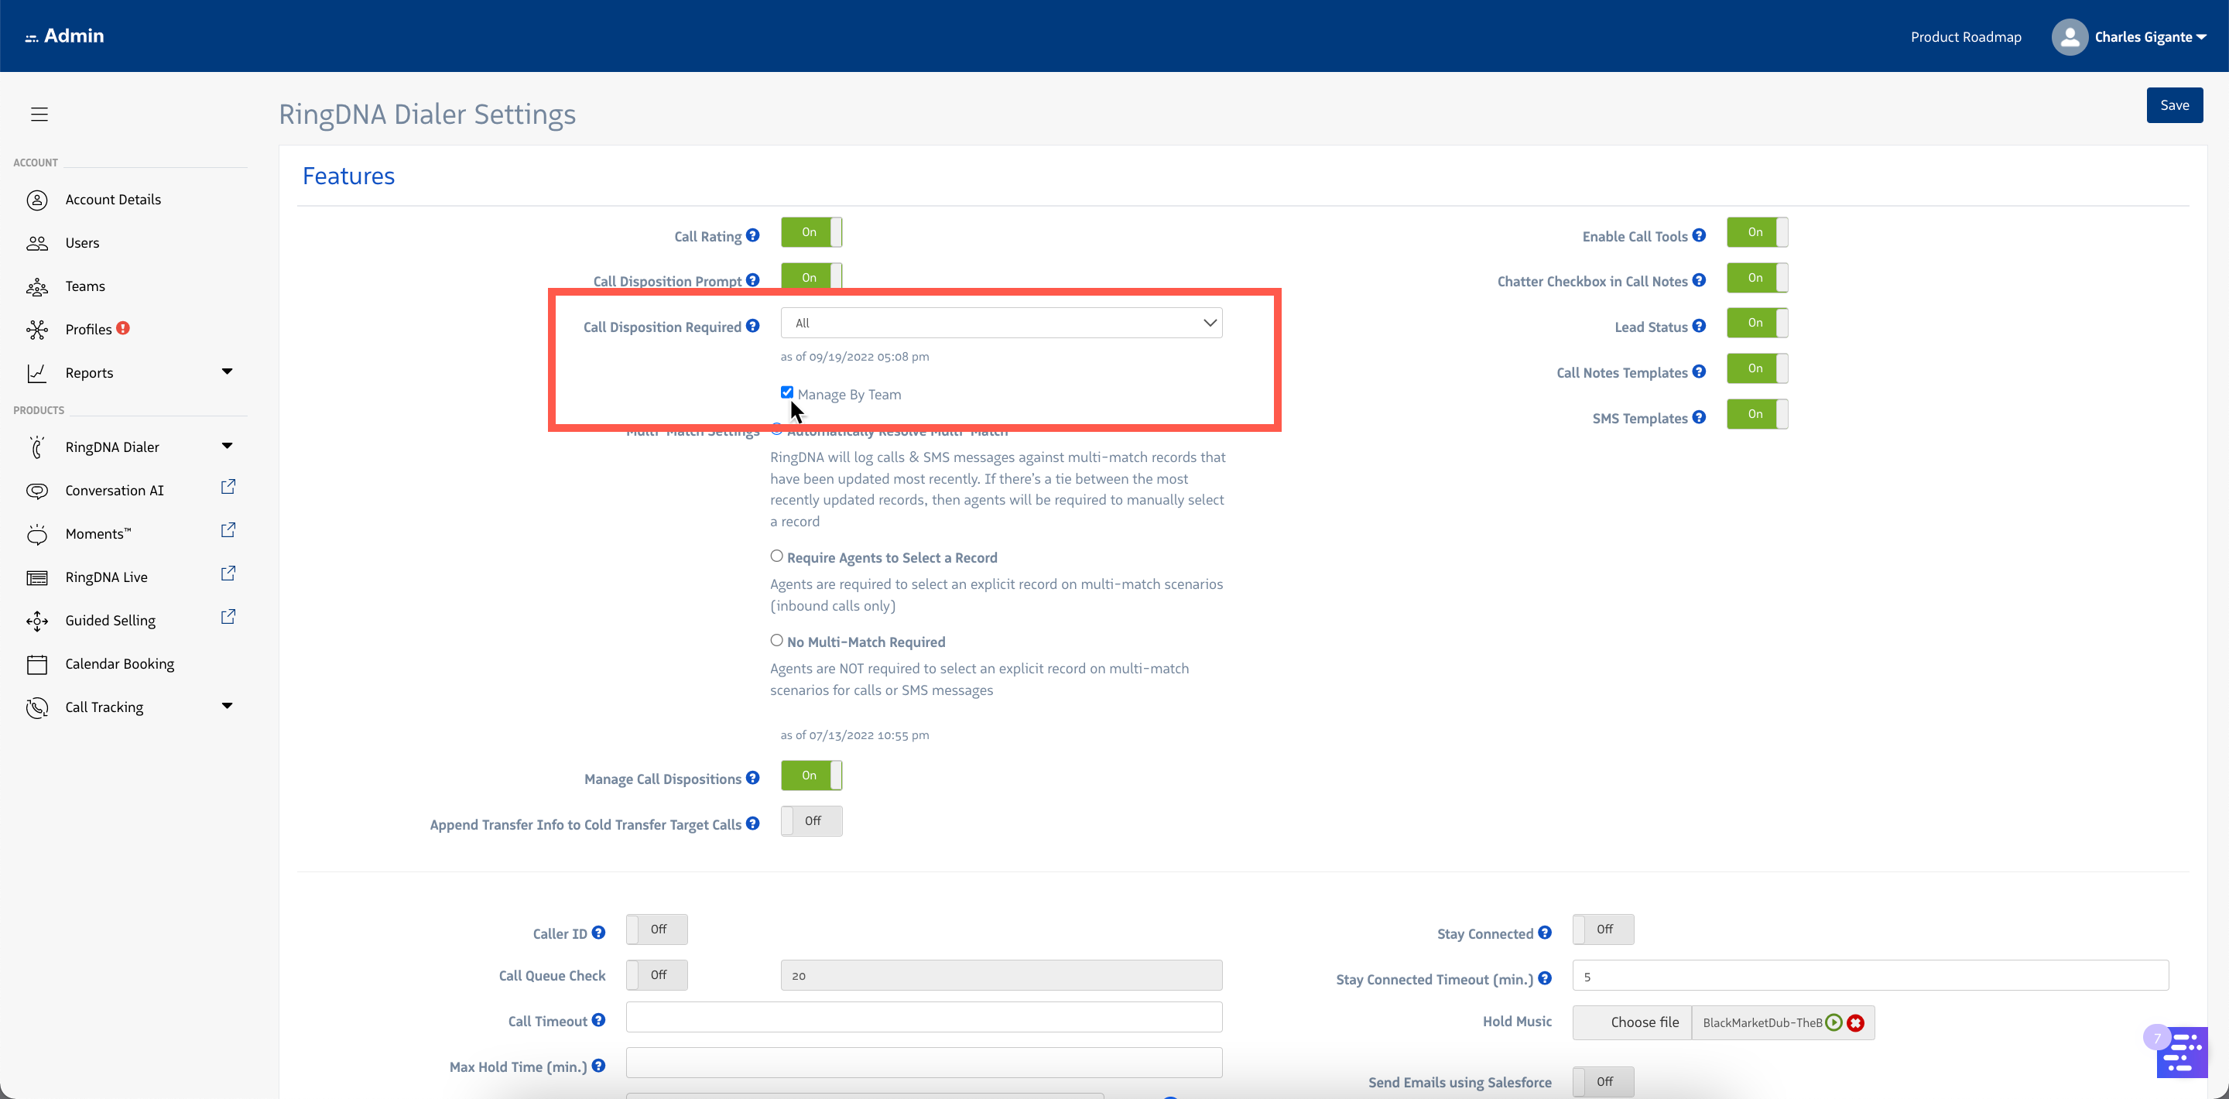Toggle the hamburger sidebar menu icon
This screenshot has width=2229, height=1099.
pos(39,113)
